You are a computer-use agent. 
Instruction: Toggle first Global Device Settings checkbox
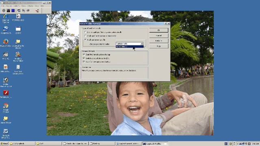[84, 54]
